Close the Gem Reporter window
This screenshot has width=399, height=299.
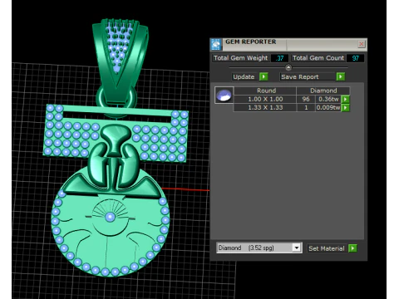[x=362, y=44]
